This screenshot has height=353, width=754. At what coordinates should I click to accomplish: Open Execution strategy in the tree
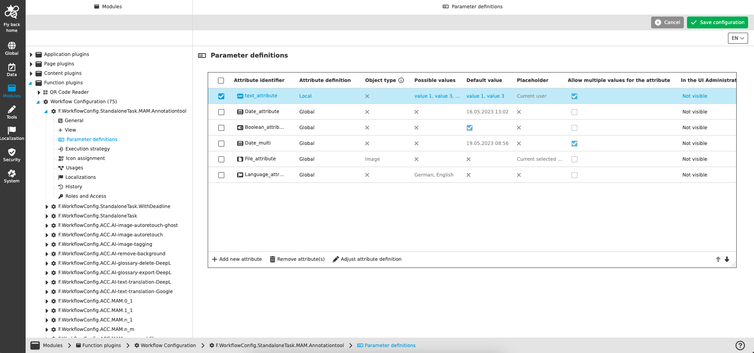(x=84, y=149)
